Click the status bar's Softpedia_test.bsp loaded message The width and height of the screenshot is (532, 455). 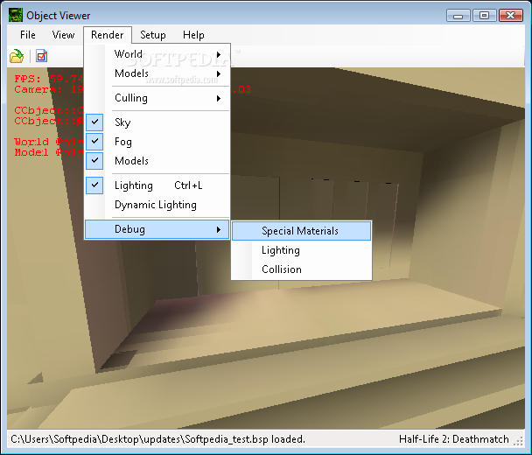(x=157, y=439)
